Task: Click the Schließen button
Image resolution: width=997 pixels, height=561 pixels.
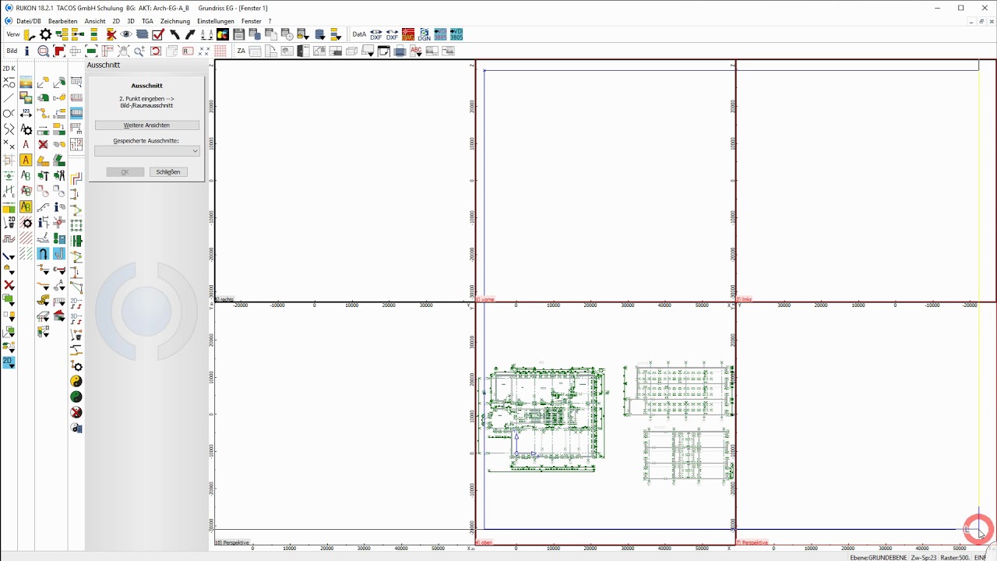Action: (x=168, y=172)
